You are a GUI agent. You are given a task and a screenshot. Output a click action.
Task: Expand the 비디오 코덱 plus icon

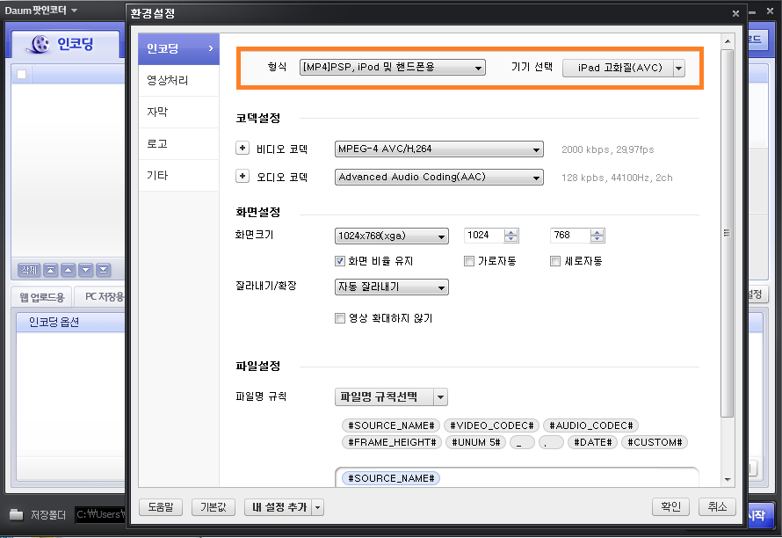click(x=243, y=149)
